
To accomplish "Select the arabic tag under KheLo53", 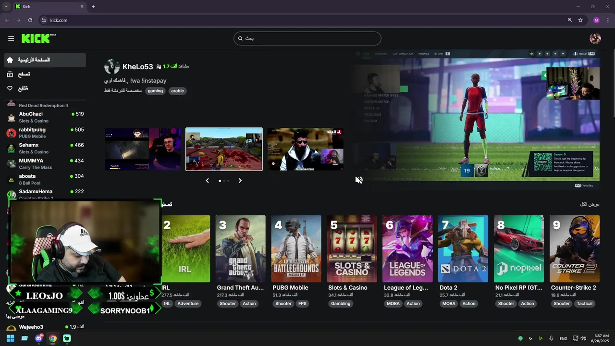I will [177, 91].
